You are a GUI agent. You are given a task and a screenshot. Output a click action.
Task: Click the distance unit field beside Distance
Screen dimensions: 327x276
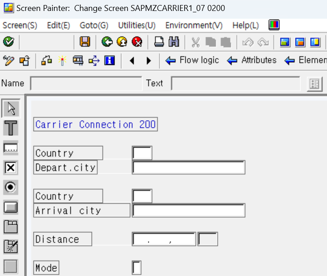coord(208,239)
